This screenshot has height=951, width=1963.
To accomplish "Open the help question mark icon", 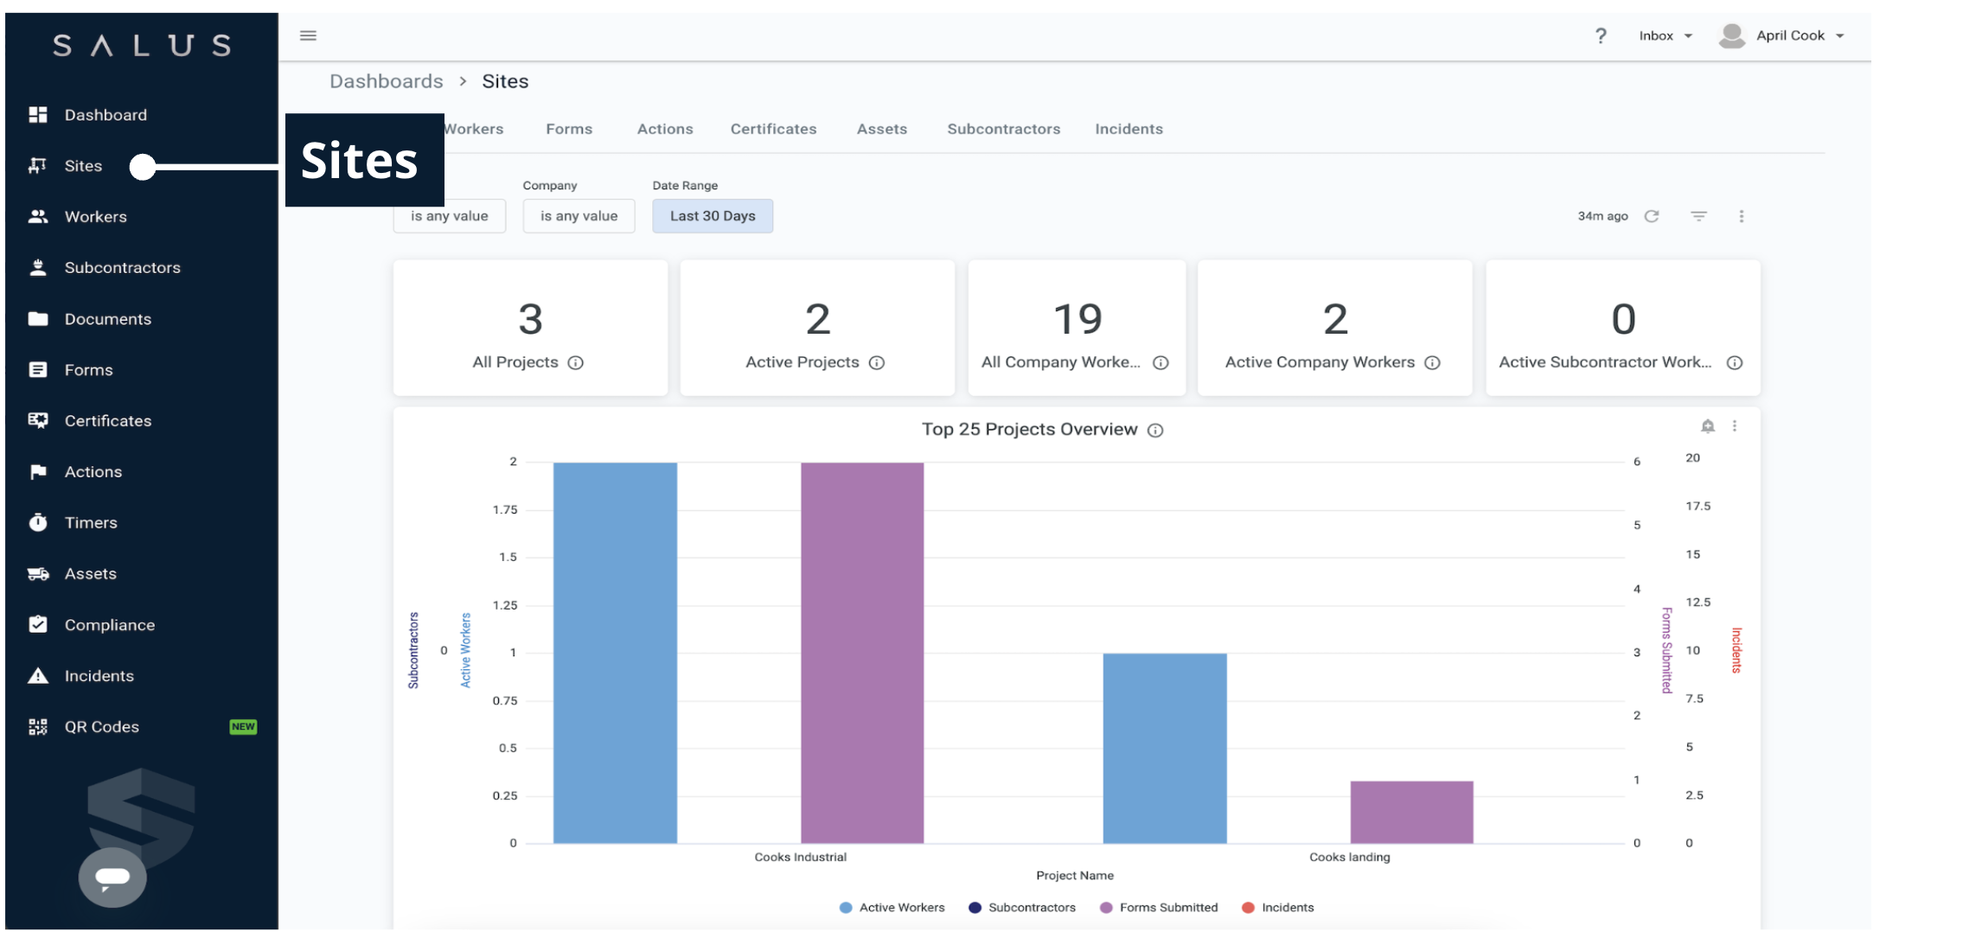I will tap(1601, 35).
